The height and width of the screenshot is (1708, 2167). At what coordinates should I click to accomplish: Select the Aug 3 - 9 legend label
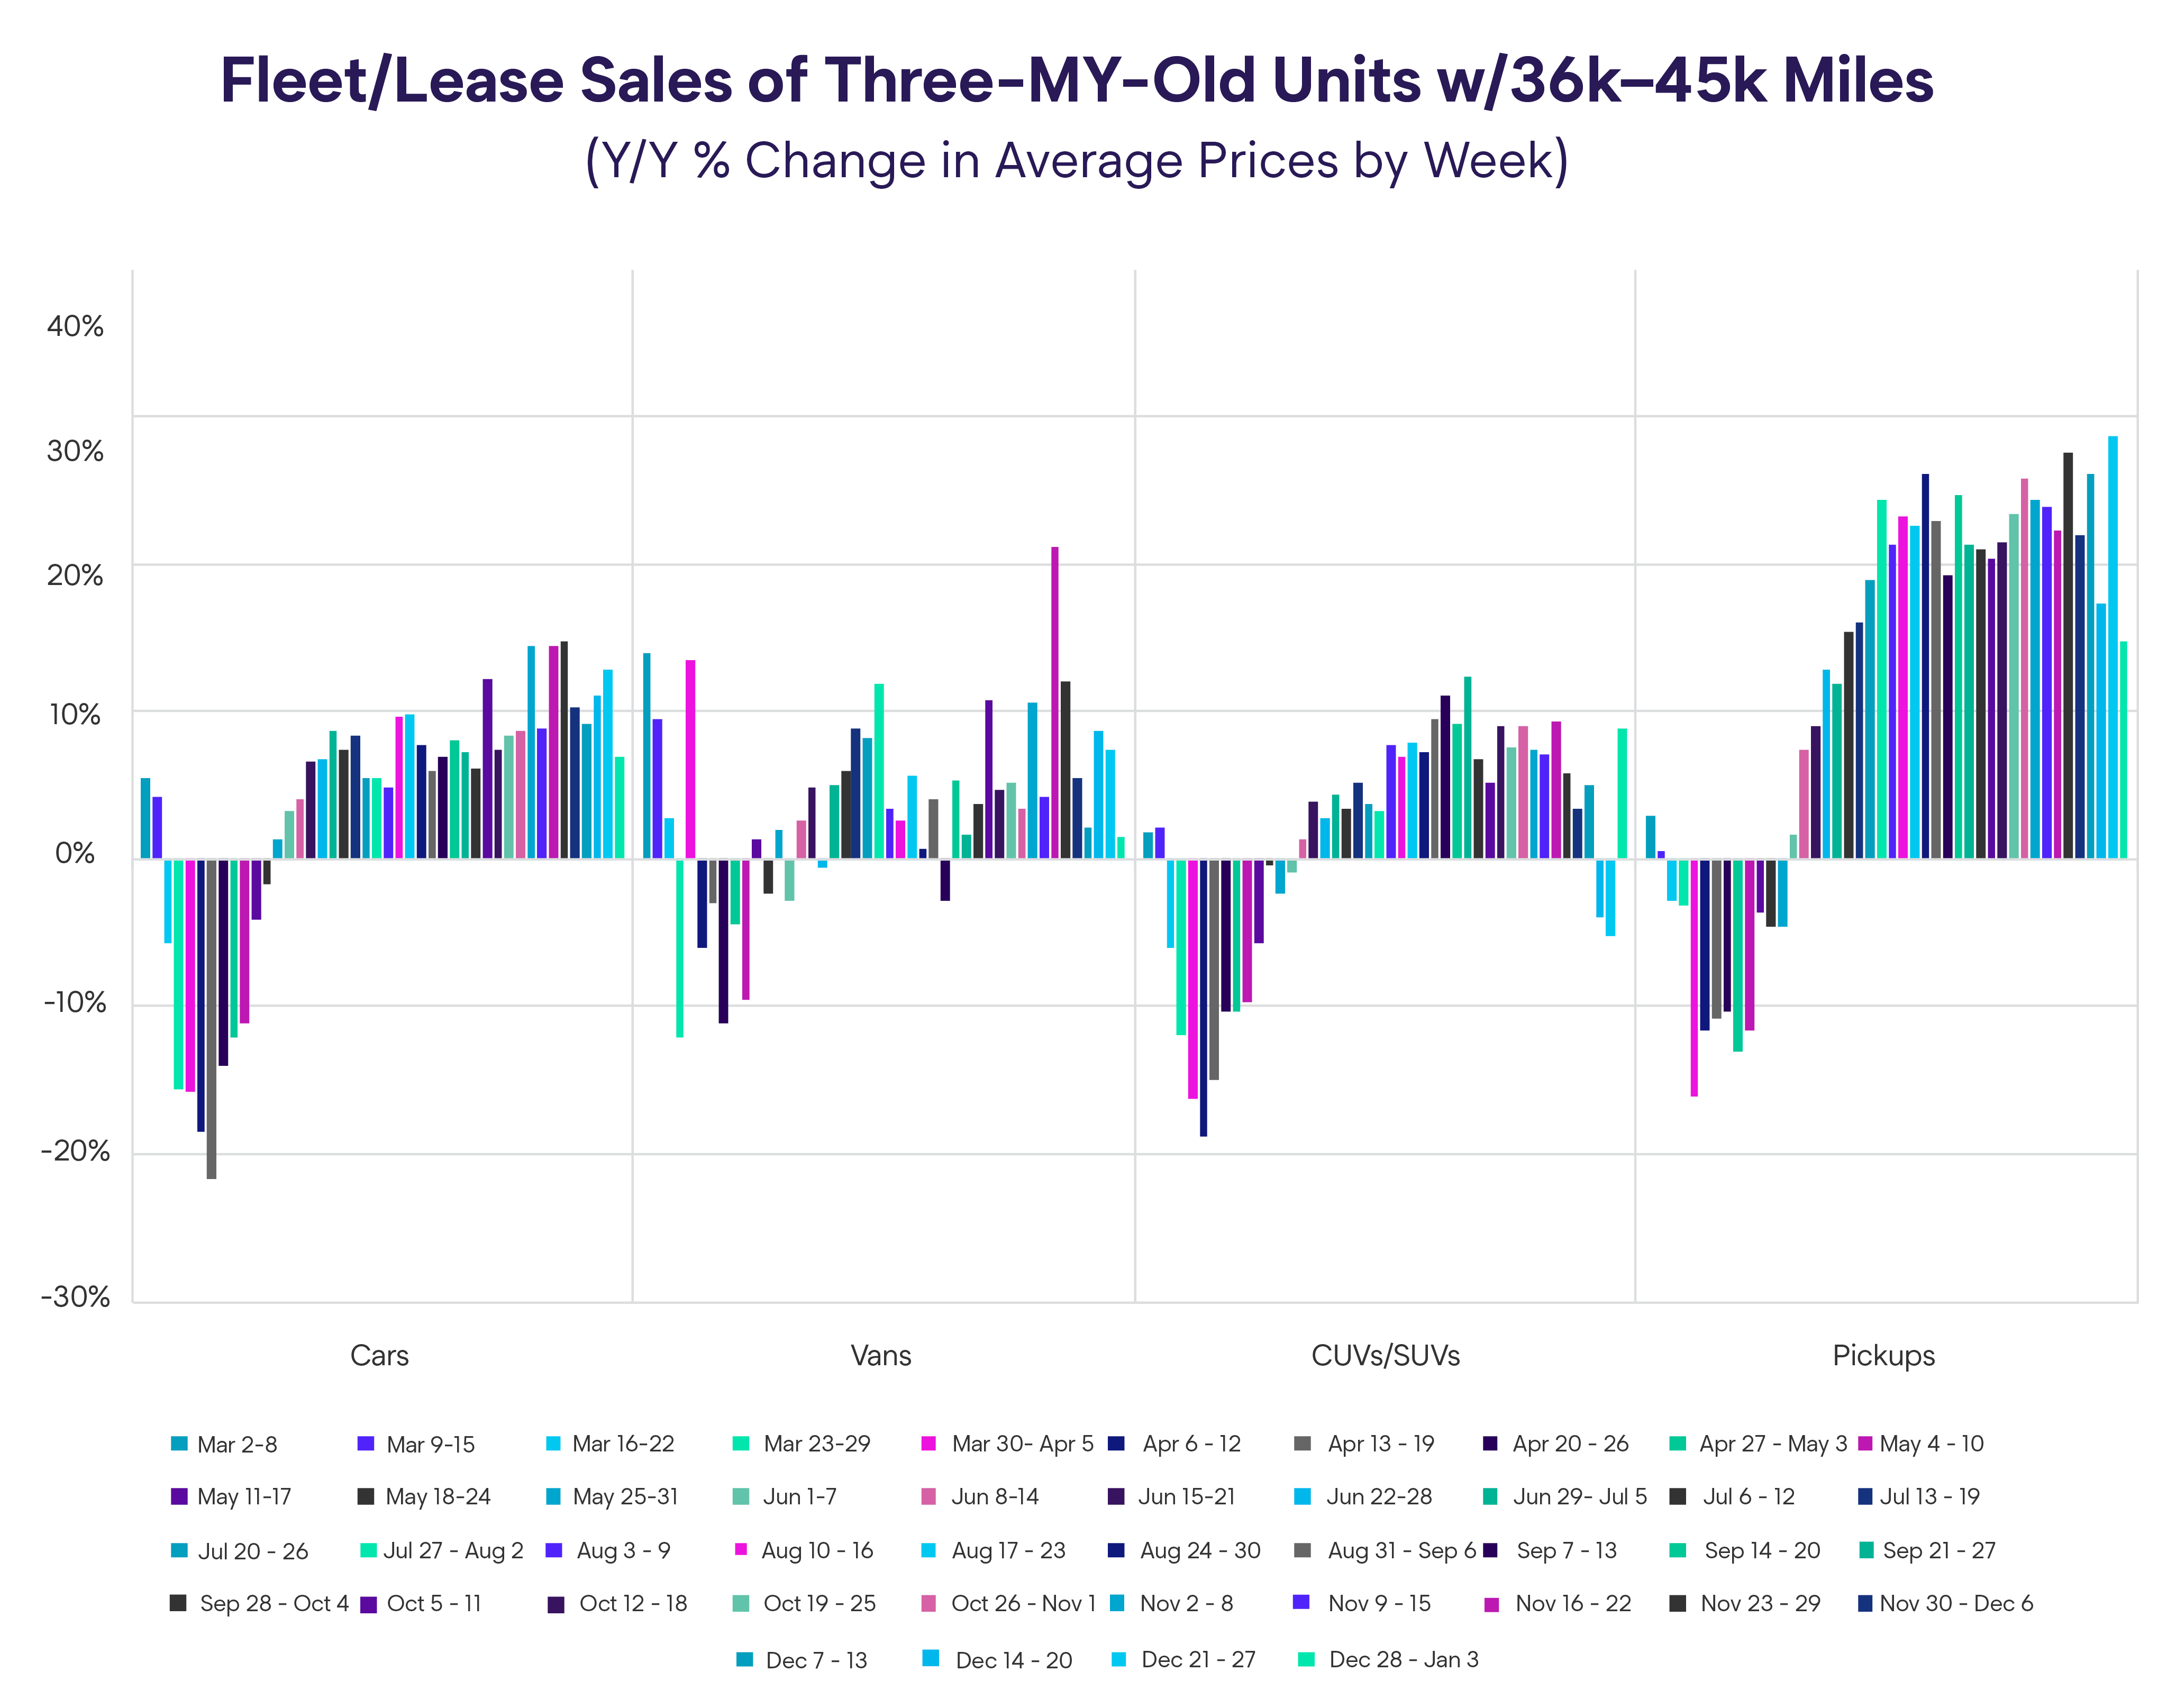pyautogui.click(x=623, y=1551)
